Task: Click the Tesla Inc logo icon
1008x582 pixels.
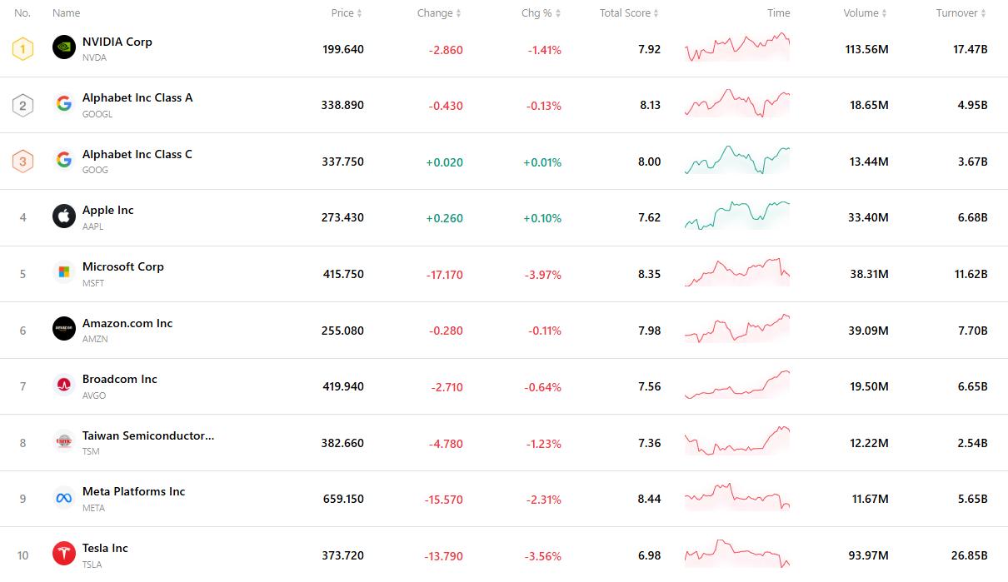Action: 64,554
